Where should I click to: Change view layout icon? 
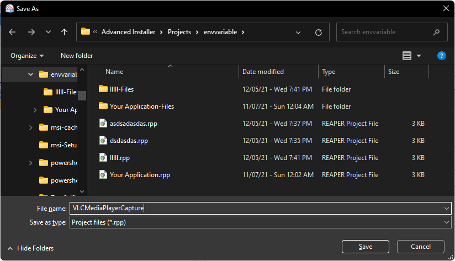tap(407, 56)
